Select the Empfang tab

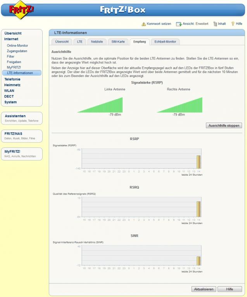140,42
